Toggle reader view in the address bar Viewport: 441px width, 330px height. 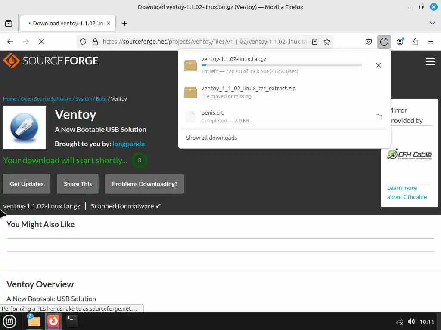click(x=315, y=42)
